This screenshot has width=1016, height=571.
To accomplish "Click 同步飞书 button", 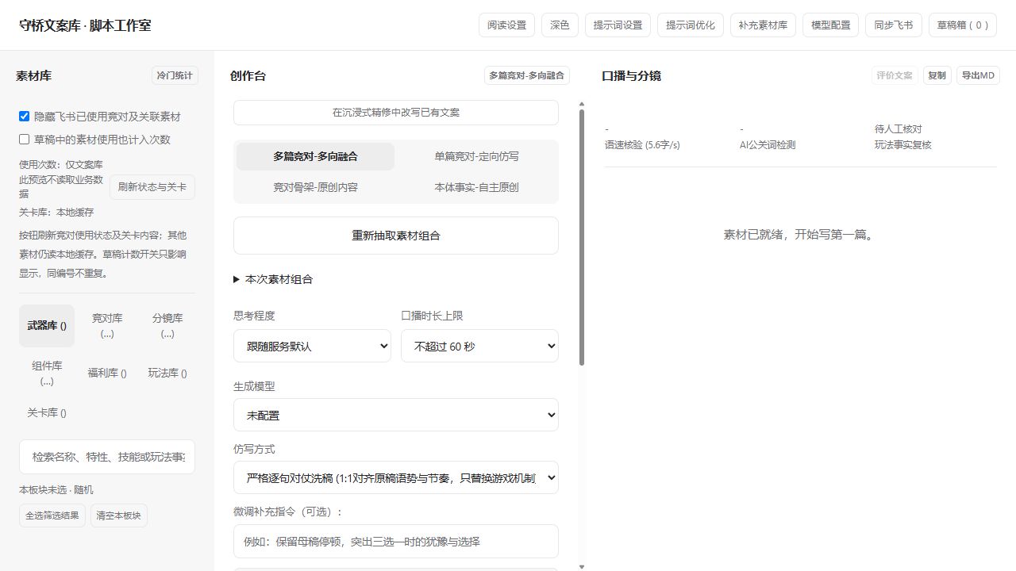I will (x=894, y=25).
